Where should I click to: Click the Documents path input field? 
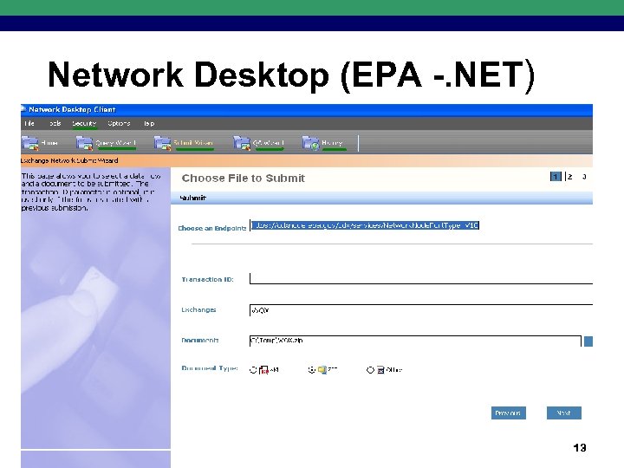coord(415,341)
